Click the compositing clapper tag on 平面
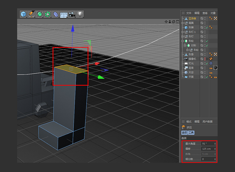The height and width of the screenshot is (172, 235). [215, 77]
